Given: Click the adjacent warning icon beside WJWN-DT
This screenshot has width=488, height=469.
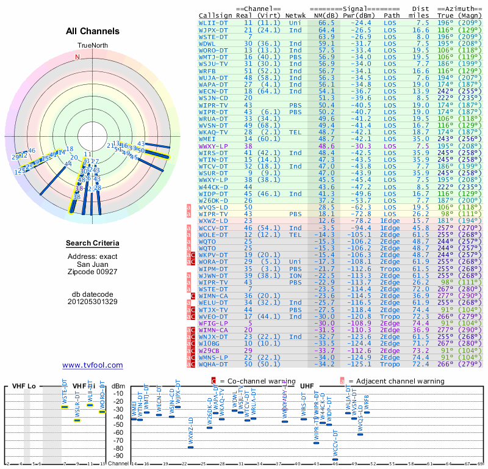Looking at the screenshot, I should coord(189,275).
